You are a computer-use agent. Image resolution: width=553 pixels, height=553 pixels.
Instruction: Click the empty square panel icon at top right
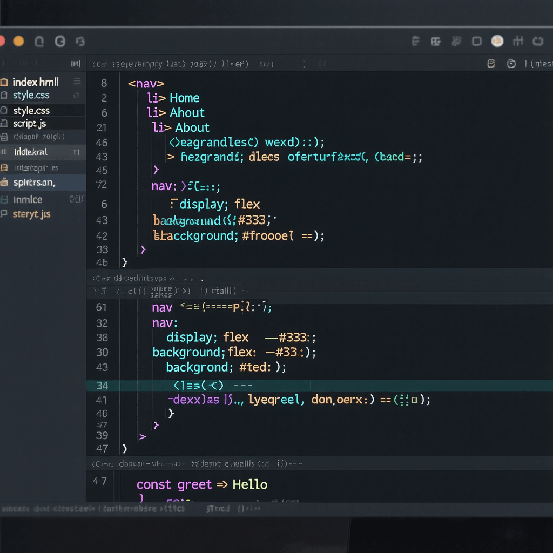[477, 42]
